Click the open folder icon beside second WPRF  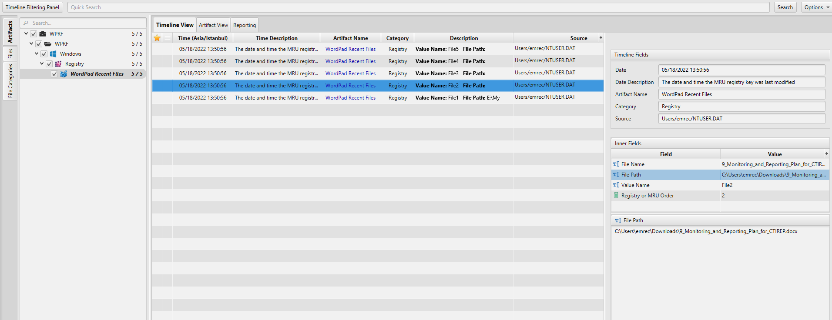tap(48, 44)
